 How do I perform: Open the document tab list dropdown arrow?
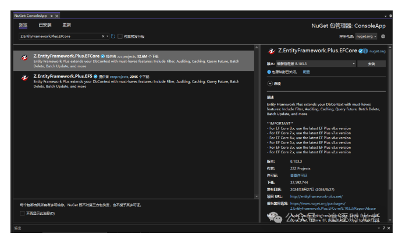click(x=386, y=16)
